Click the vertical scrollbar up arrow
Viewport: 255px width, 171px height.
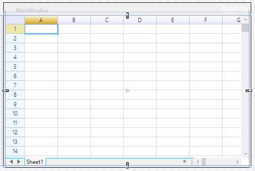point(246,20)
